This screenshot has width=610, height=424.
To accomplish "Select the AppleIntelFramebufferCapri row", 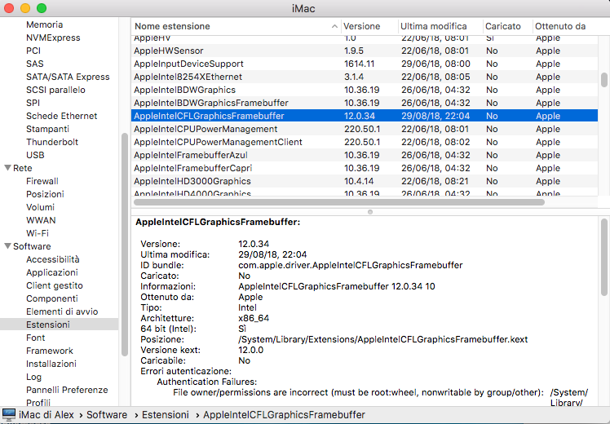I will [365, 168].
